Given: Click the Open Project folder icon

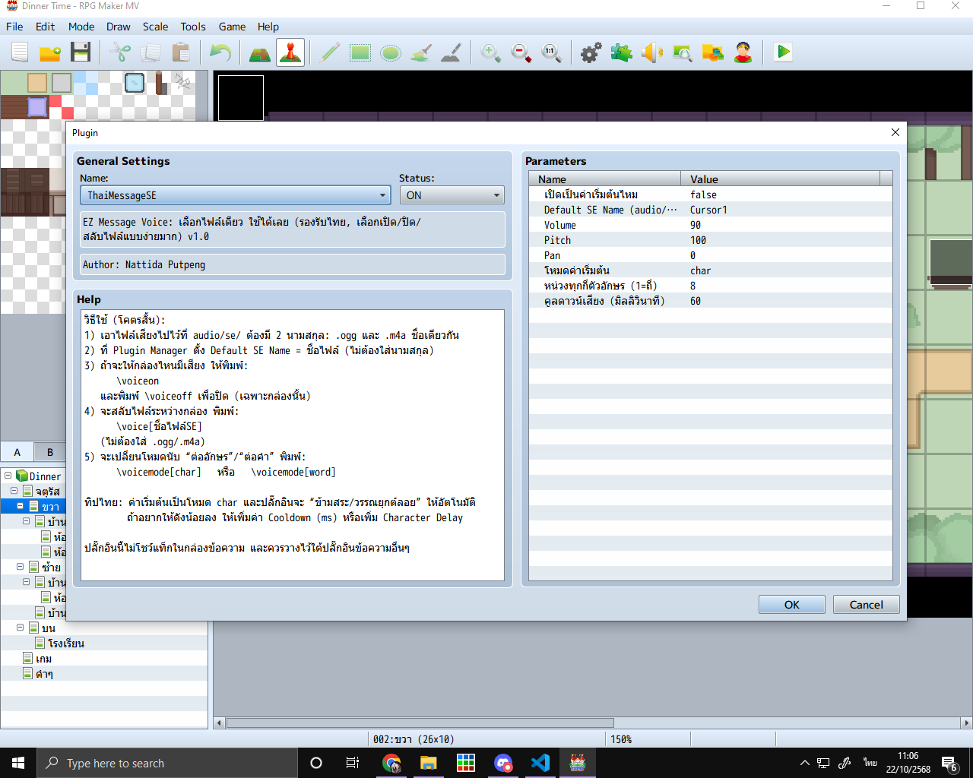Looking at the screenshot, I should pyautogui.click(x=50, y=52).
